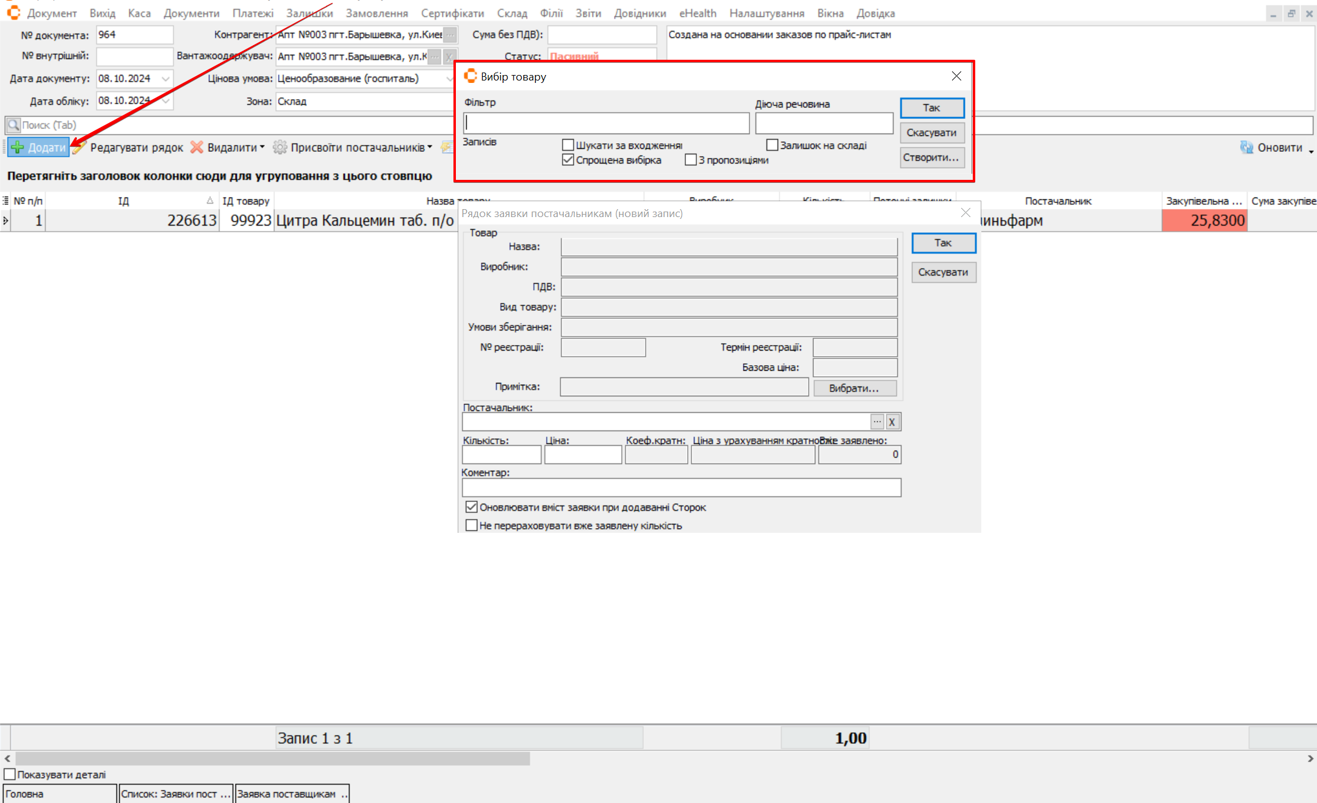Toggle Залишок на складі checkbox
The image size is (1317, 803).
click(x=772, y=145)
